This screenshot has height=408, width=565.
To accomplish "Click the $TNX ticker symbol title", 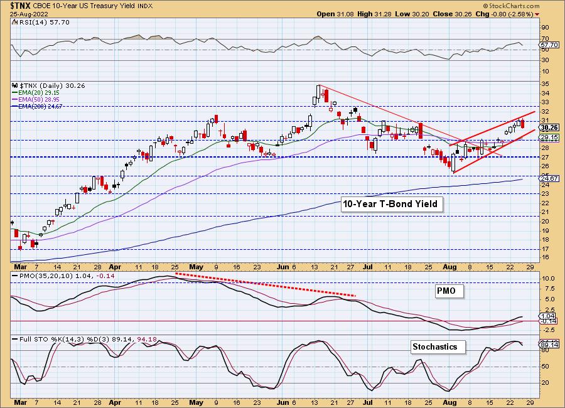I will 21,6.
